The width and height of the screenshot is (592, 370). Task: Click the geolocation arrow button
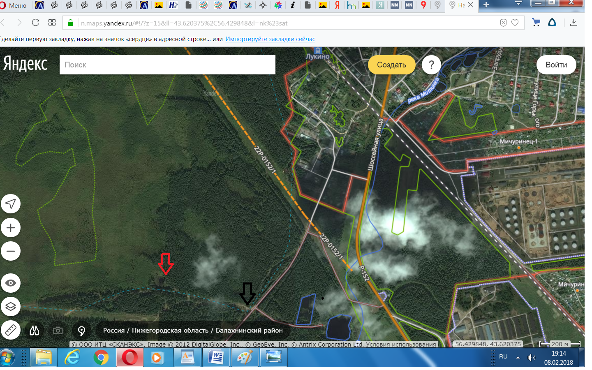pyautogui.click(x=11, y=204)
